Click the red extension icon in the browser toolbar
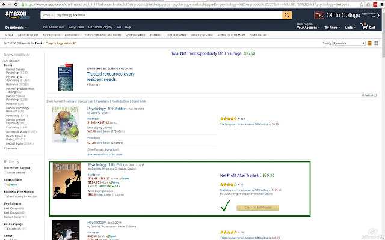The width and height of the screenshot is (385, 240). pos(375,4)
